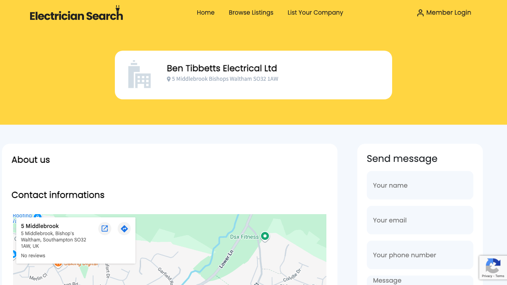
Task: Click the Baking Digital marker on the map
Action: coord(58,264)
